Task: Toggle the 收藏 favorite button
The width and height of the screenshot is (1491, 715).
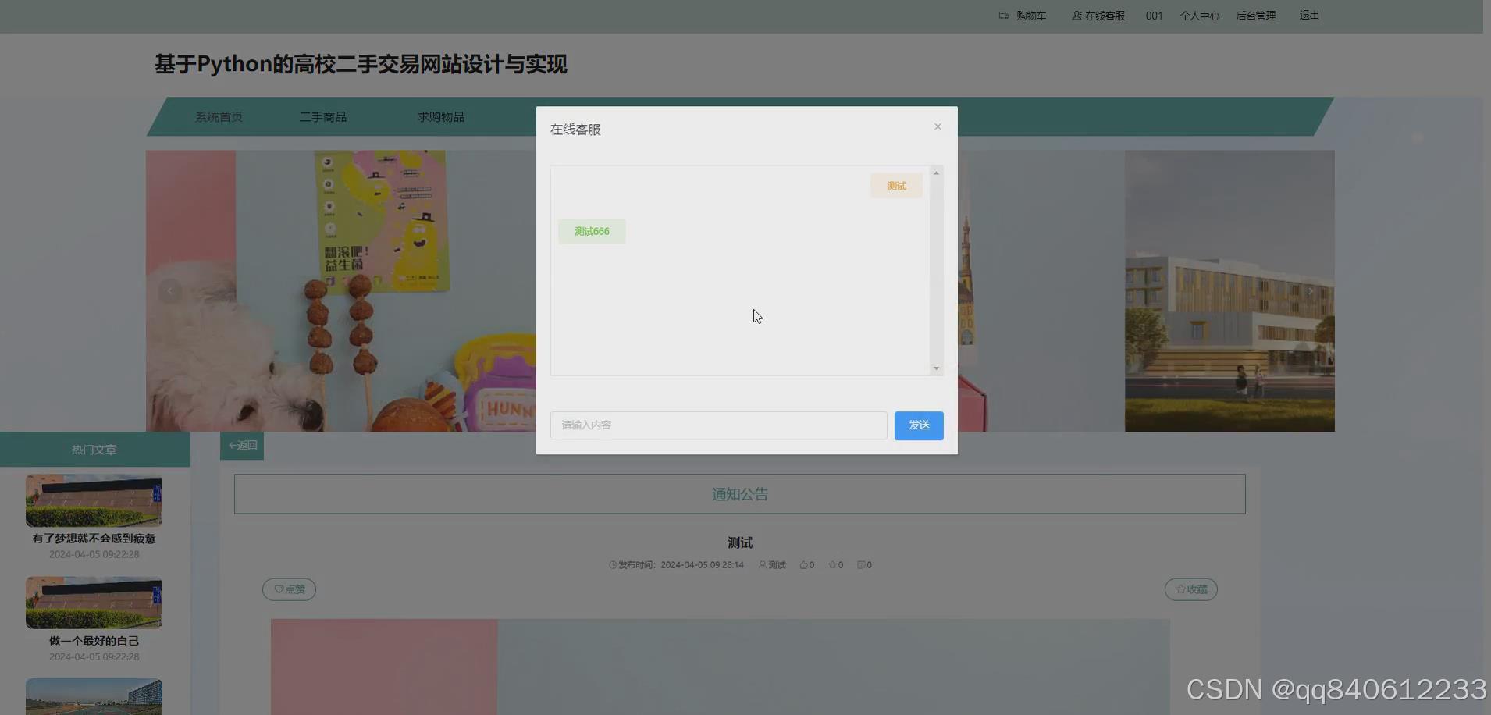Action: [x=1190, y=589]
